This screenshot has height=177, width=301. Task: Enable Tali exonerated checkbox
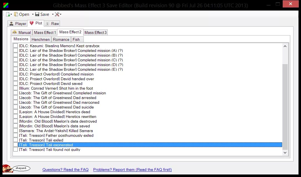[16, 145]
